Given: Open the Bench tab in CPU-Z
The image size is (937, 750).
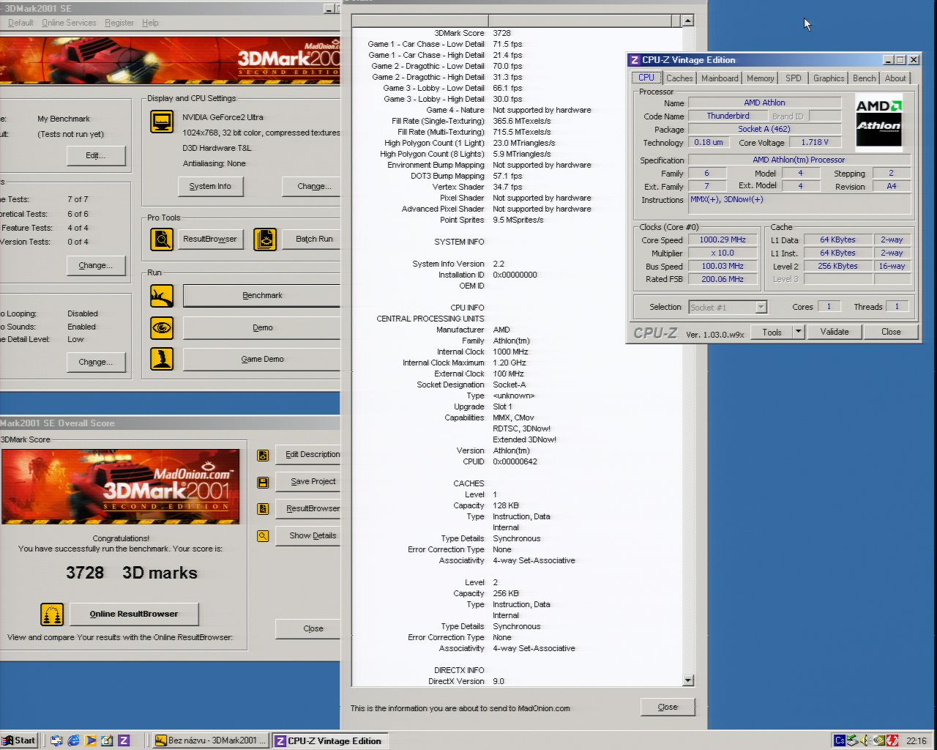Looking at the screenshot, I should [865, 78].
